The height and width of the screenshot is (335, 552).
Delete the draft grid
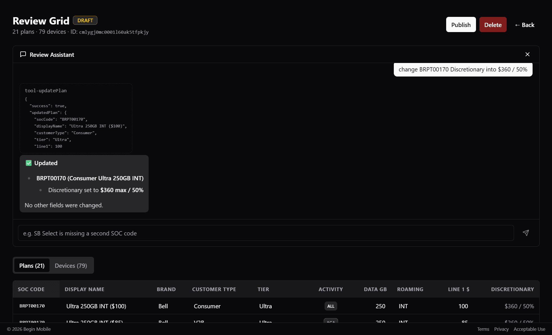point(493,24)
